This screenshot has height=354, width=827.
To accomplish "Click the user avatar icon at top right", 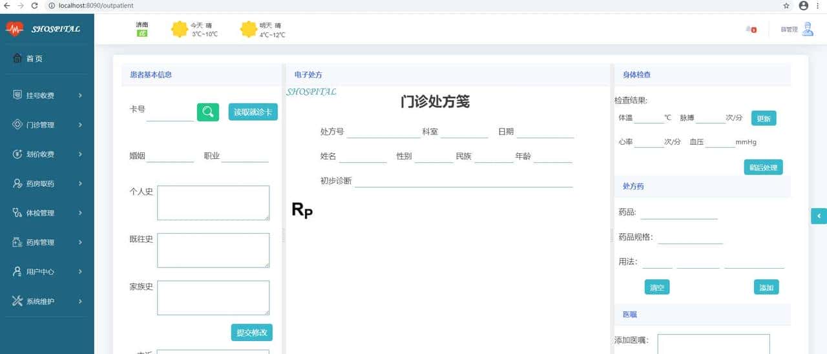I will [808, 29].
